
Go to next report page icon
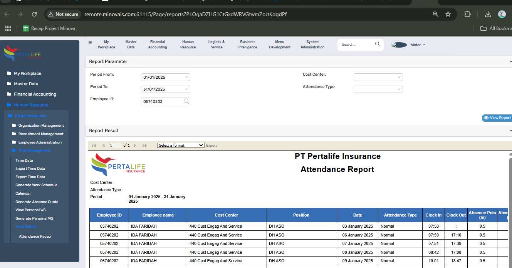(x=135, y=146)
